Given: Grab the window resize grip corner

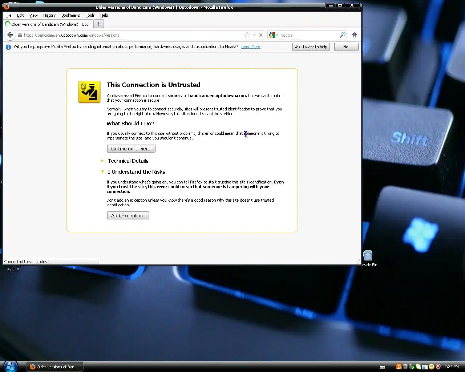Looking at the screenshot, I should (358, 262).
